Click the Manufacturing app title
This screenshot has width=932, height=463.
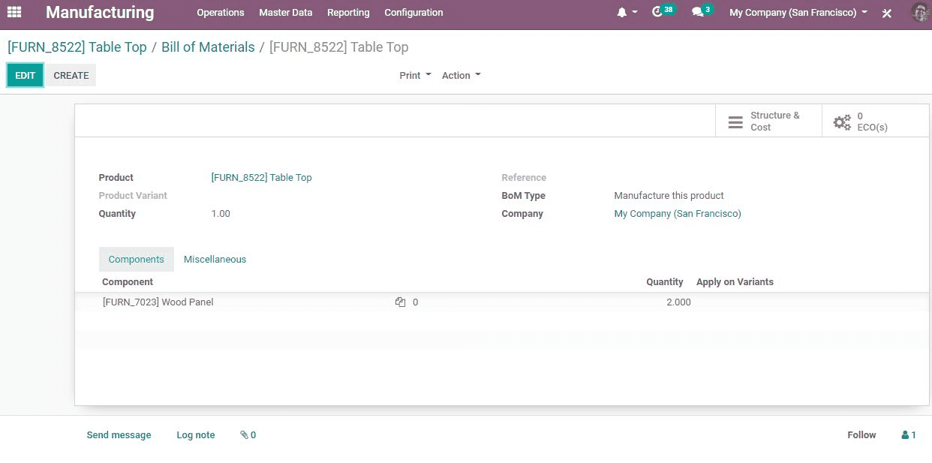pos(100,12)
